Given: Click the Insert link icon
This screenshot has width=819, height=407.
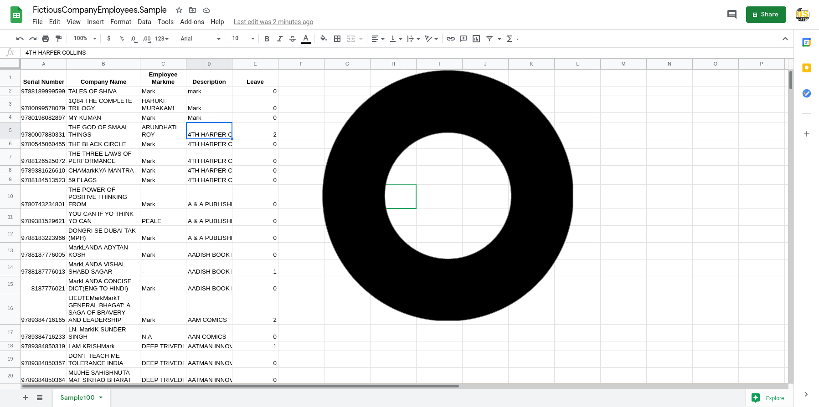Looking at the screenshot, I should tap(450, 39).
